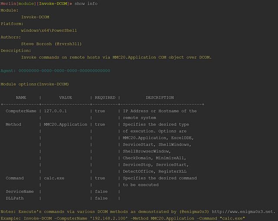Click 'true' in the Command row
Viewport: 278px width, 221px height.
tap(100, 178)
